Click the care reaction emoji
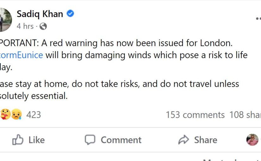Viewport: 261px width, 161px height. click(x=6, y=114)
